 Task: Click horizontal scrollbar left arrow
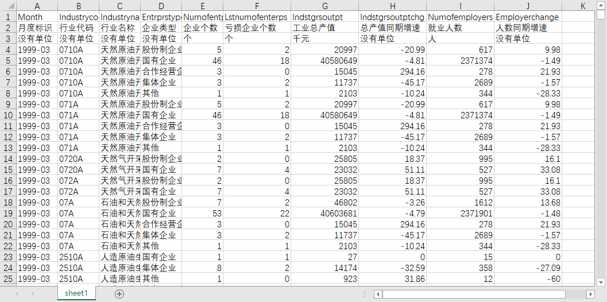pos(378,294)
